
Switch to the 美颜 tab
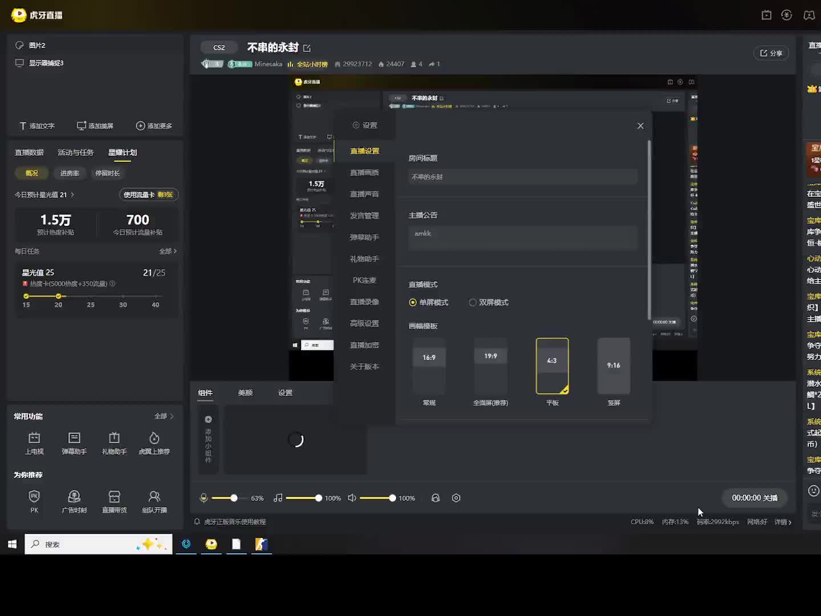(245, 392)
